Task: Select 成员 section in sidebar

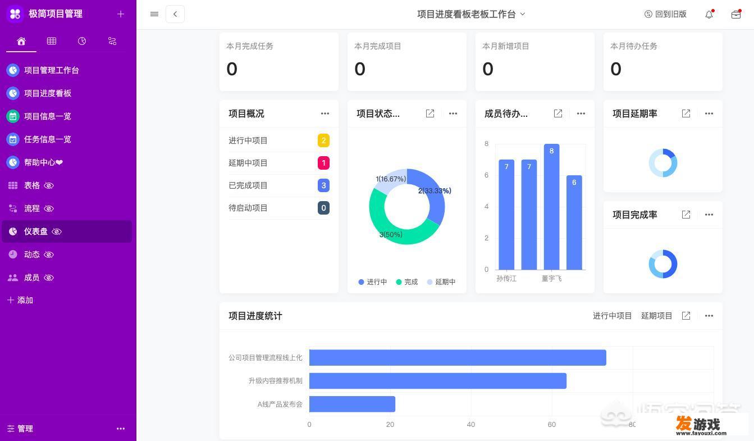Action: pyautogui.click(x=67, y=278)
